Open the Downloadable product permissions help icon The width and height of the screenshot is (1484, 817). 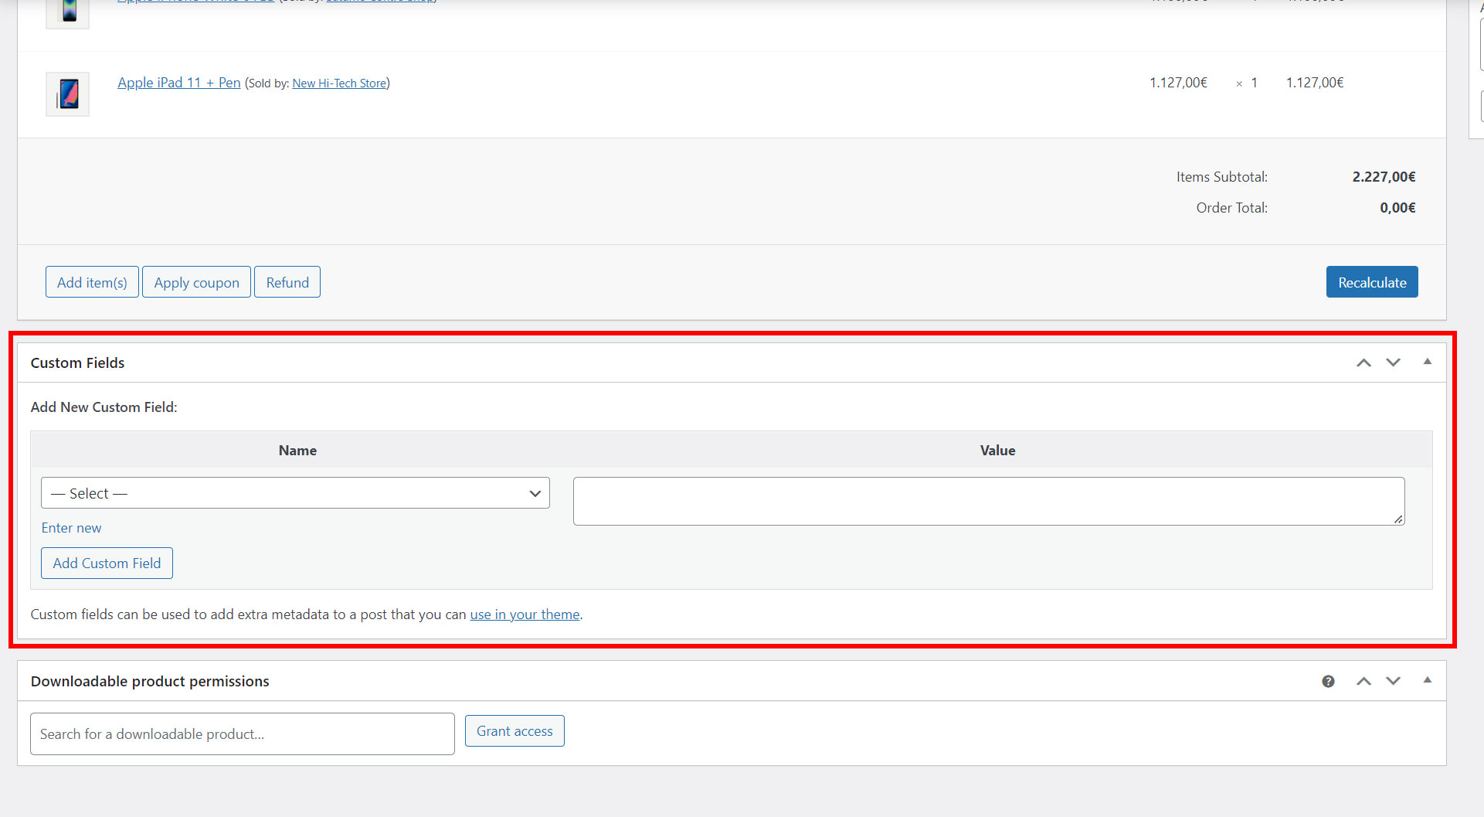[1328, 681]
